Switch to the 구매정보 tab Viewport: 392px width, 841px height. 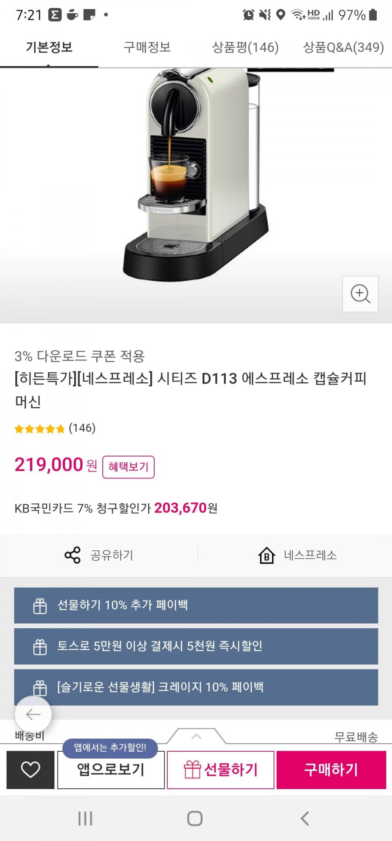pyautogui.click(x=147, y=47)
